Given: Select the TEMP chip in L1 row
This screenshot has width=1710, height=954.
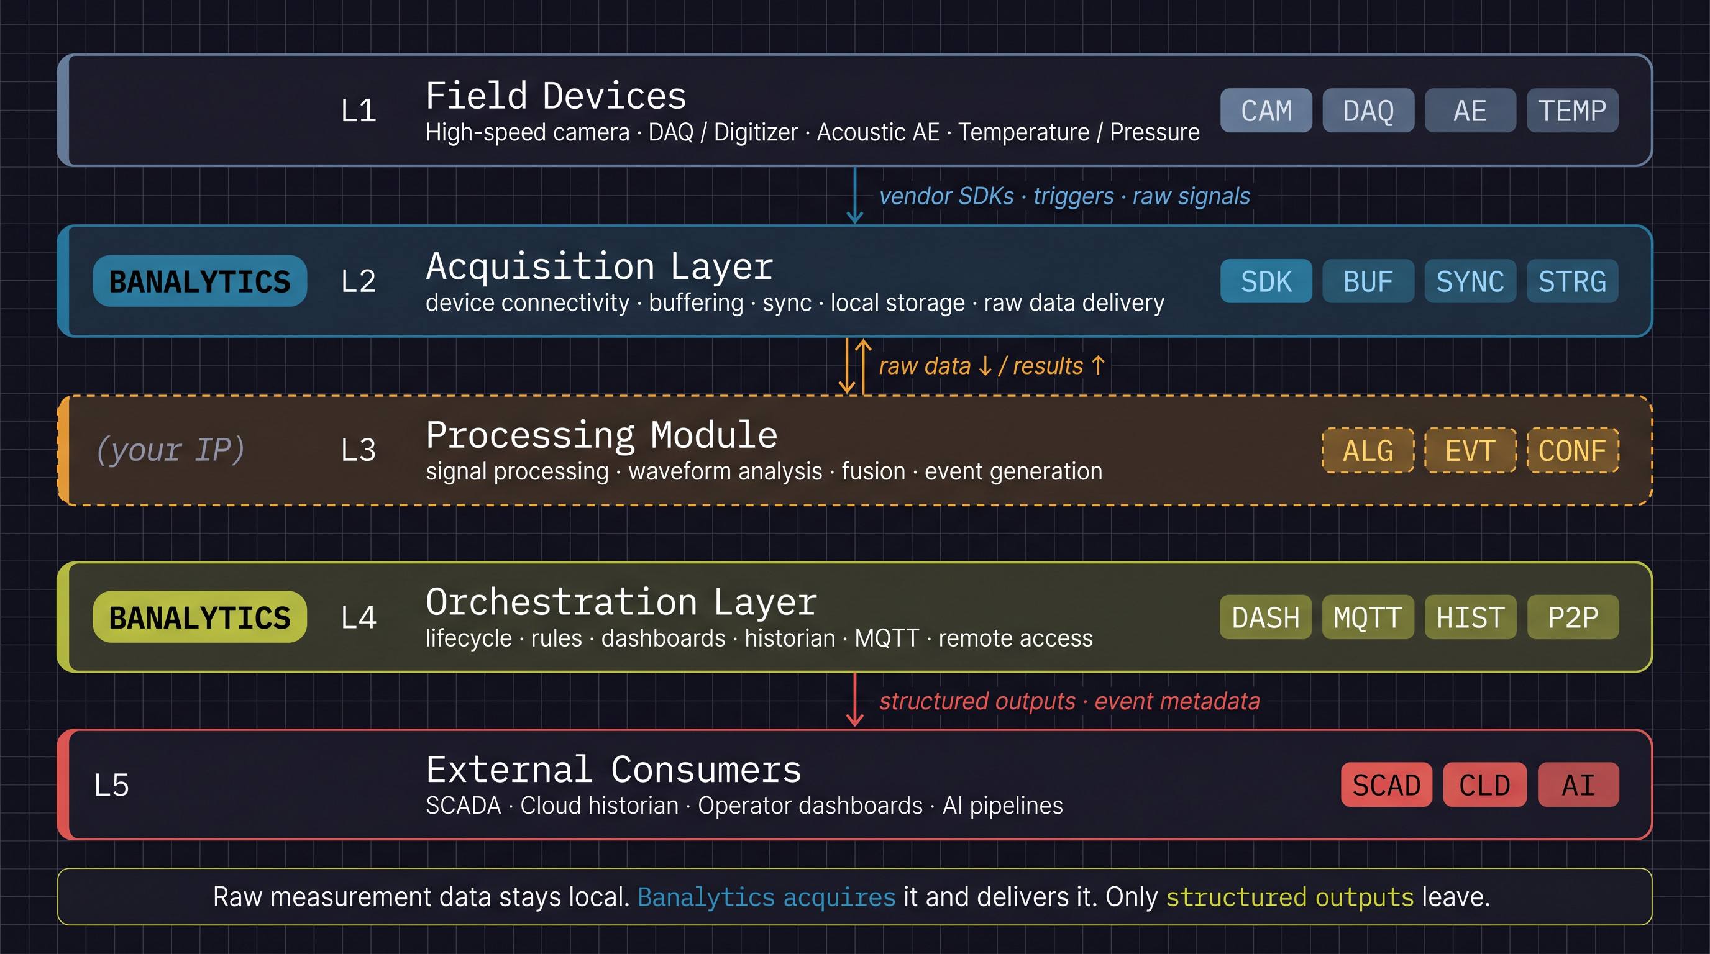Looking at the screenshot, I should 1572,110.
